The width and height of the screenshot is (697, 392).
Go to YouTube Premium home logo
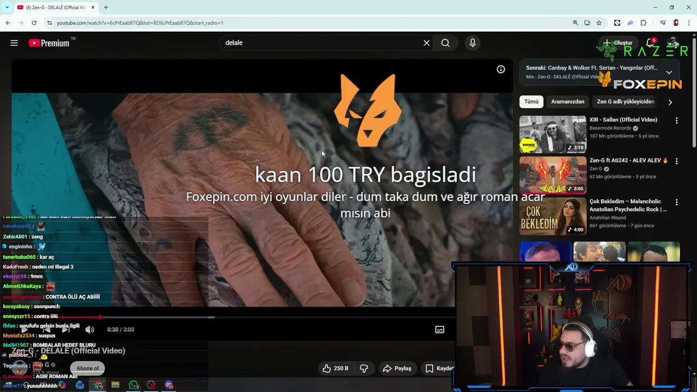(x=50, y=43)
